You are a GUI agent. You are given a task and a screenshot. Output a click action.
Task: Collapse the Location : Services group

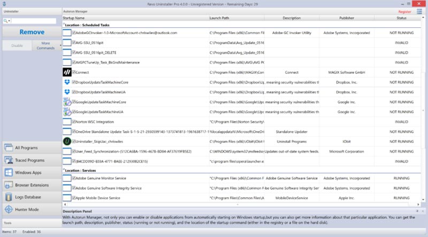click(64, 170)
